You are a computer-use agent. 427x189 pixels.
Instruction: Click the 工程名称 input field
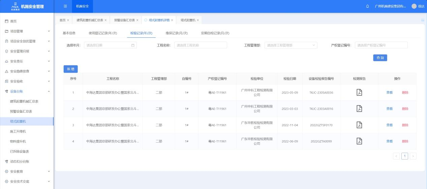[201, 45]
